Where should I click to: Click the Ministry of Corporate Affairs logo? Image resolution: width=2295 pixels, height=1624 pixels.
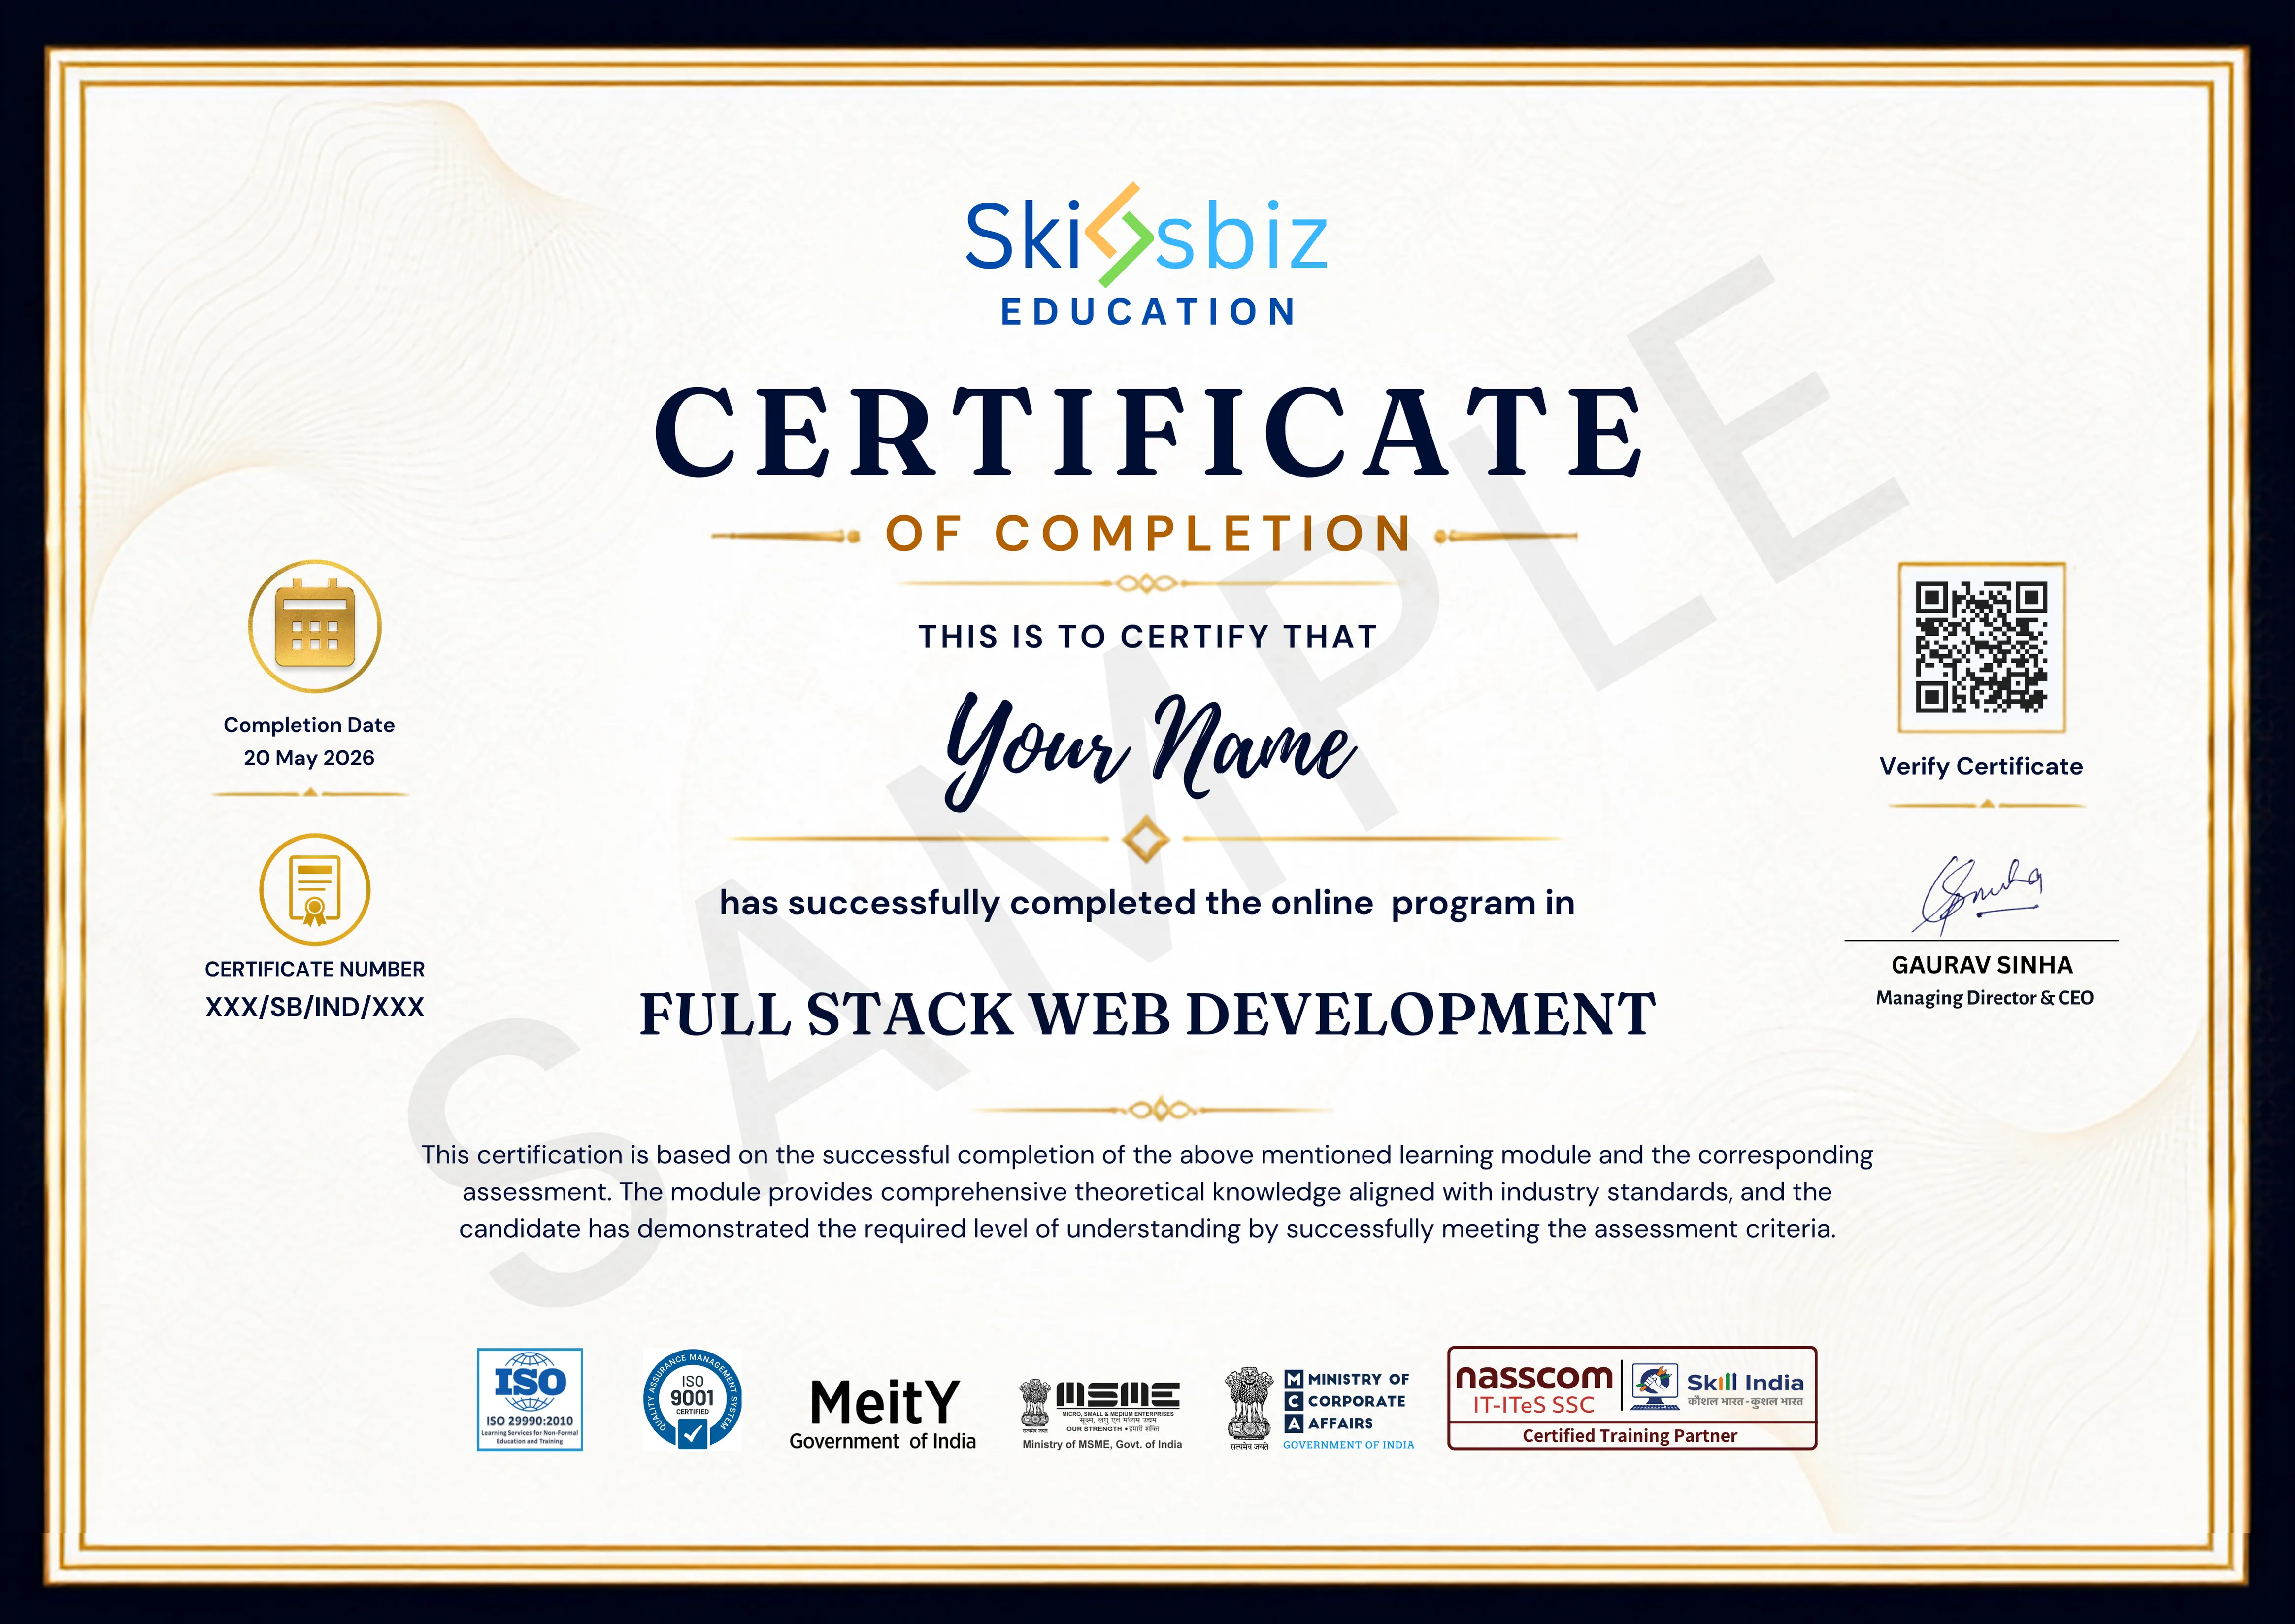tap(1320, 1409)
